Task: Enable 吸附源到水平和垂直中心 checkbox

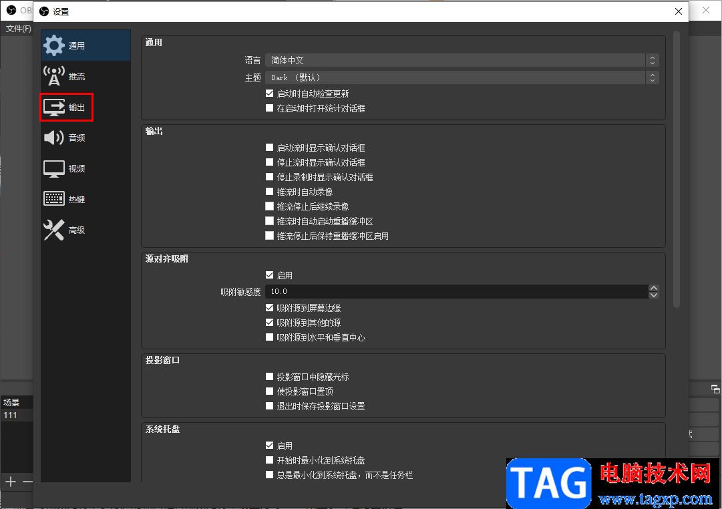Action: (x=270, y=337)
